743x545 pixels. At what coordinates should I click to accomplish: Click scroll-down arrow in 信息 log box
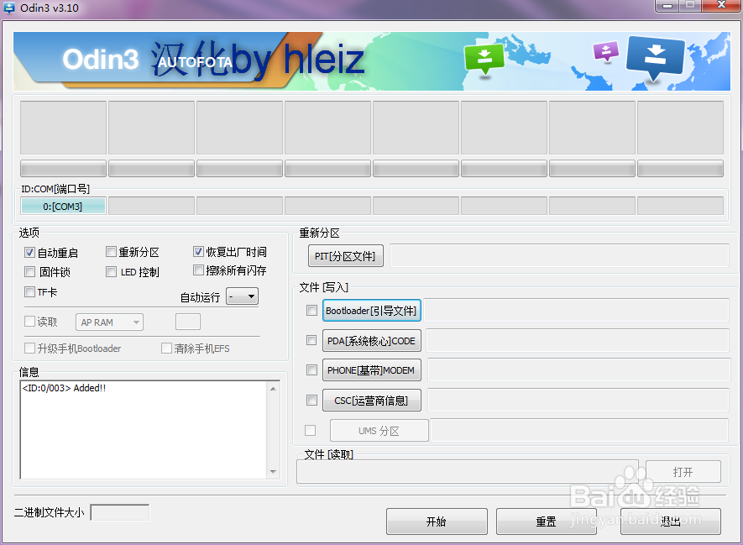click(x=274, y=472)
